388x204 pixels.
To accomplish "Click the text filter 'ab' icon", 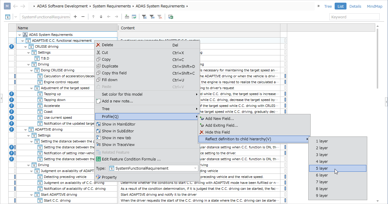I will coord(152,17).
